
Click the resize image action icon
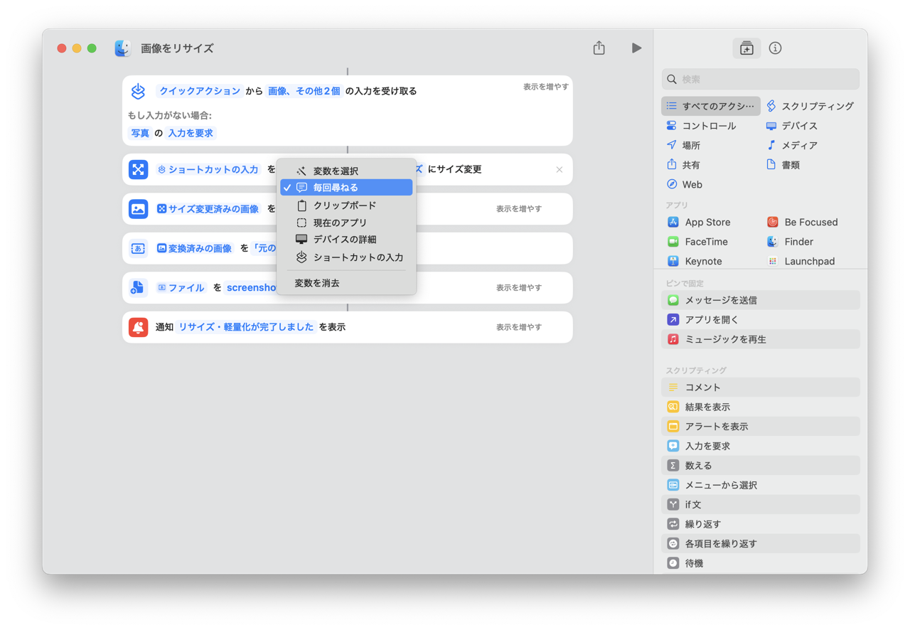click(139, 170)
